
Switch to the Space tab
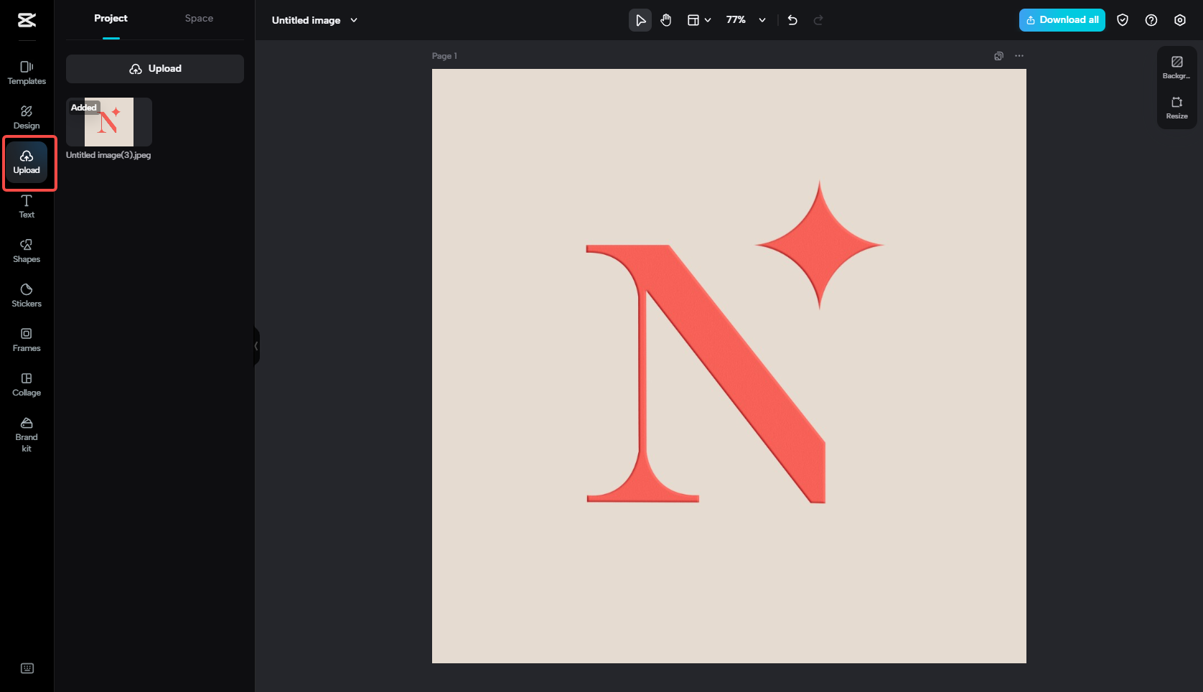click(198, 18)
